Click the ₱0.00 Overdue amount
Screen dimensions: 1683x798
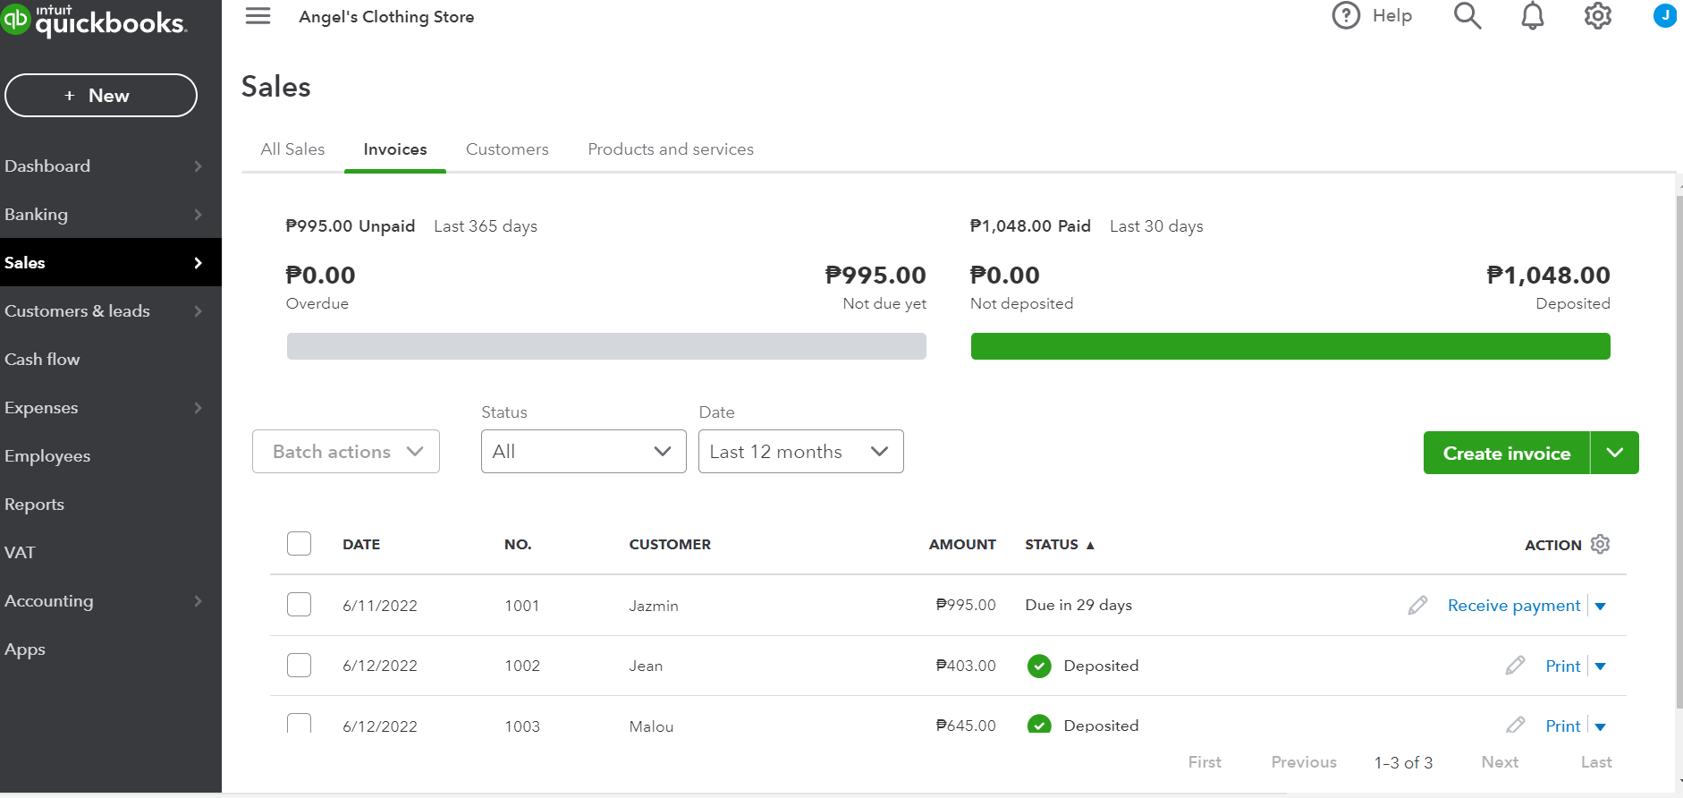[x=320, y=276]
